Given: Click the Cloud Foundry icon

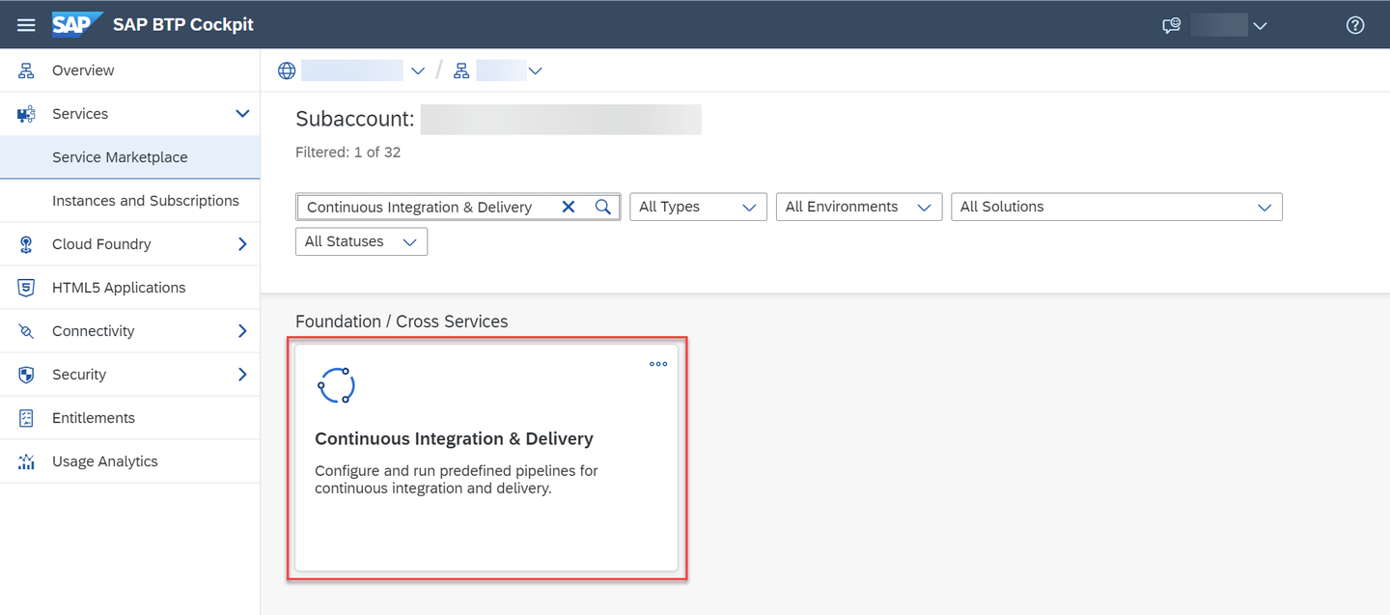Looking at the screenshot, I should [x=26, y=244].
